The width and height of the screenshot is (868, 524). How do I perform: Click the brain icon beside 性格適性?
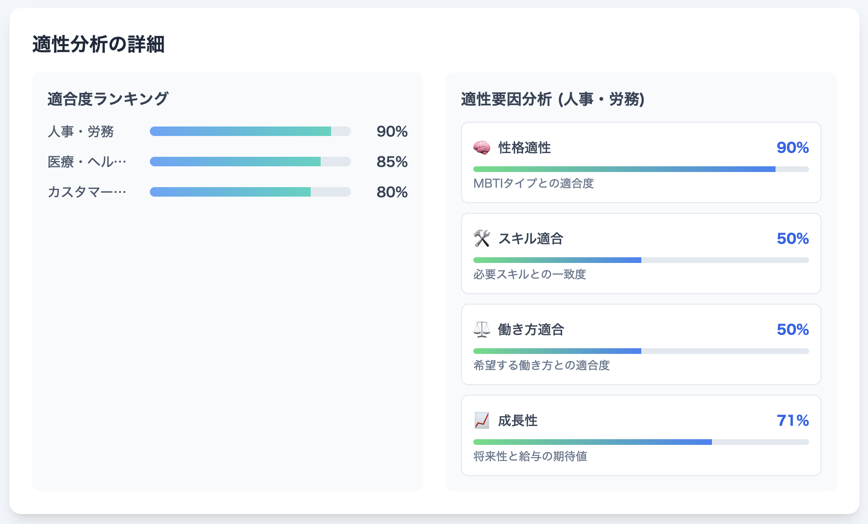pyautogui.click(x=481, y=147)
